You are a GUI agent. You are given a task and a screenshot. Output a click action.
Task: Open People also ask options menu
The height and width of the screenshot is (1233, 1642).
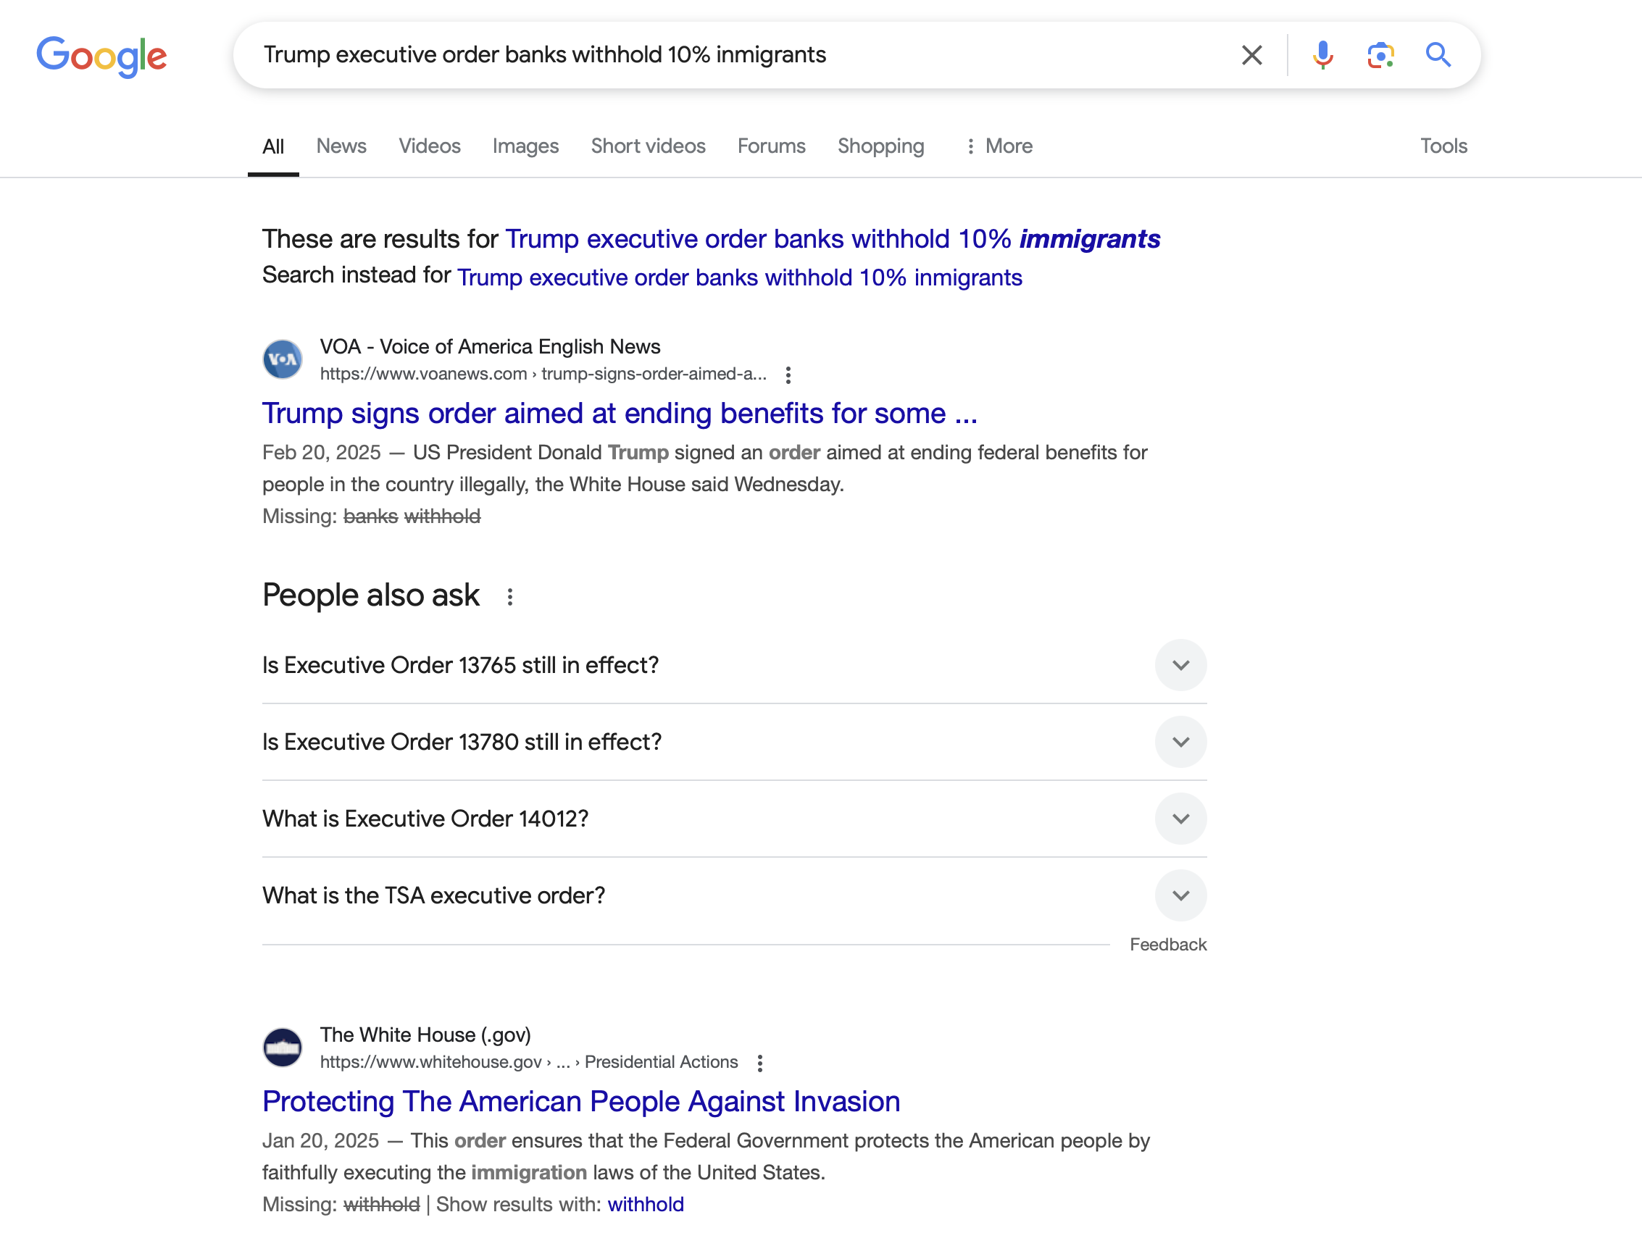pos(510,597)
